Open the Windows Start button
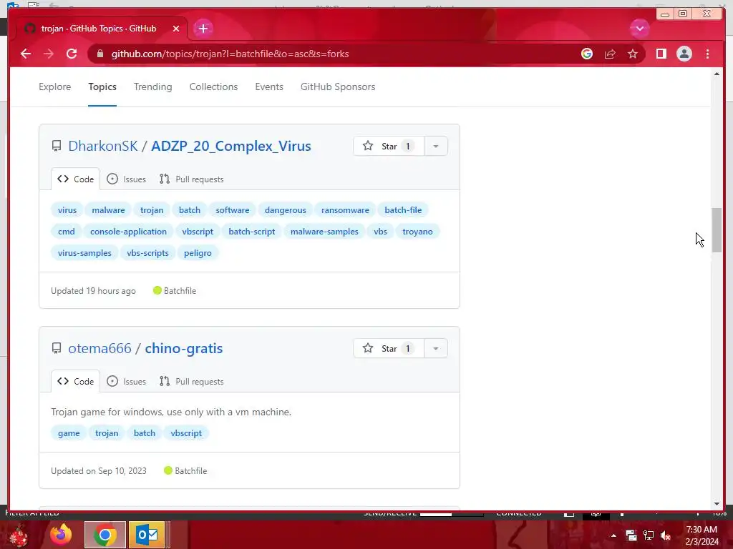 [x=17, y=535]
